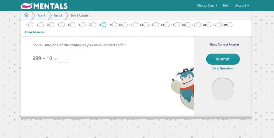Enable Show Correct Answer checkbox
The height and width of the screenshot is (138, 274).
(x=208, y=45)
